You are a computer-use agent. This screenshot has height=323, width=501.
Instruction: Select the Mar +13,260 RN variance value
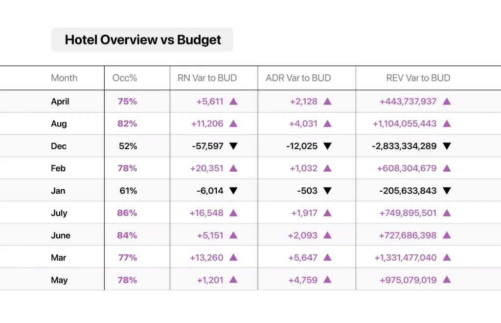[206, 258]
